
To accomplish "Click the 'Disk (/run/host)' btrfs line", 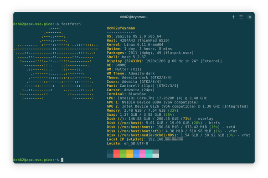I will tap(163, 123).
